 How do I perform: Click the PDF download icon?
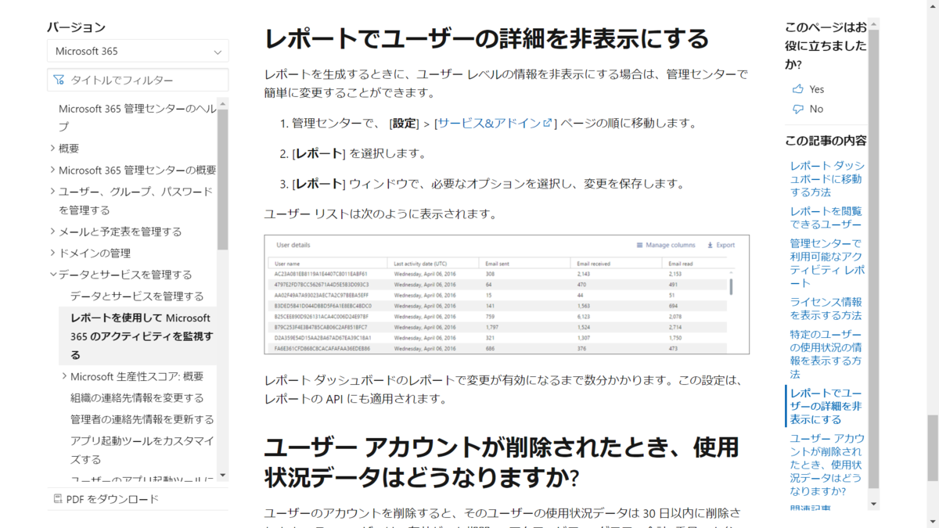coord(58,499)
